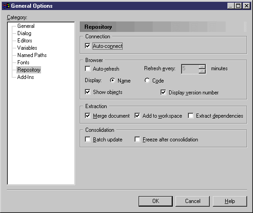
Task: Enable Extract dependencies checkbox
Action: 191,116
